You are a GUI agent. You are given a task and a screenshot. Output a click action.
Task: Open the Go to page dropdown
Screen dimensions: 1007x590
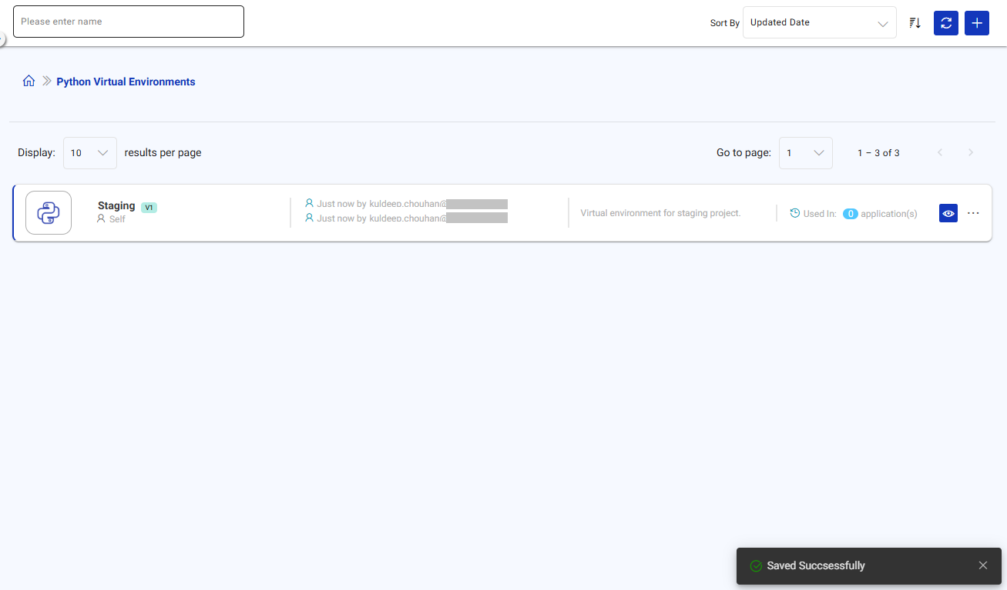pos(805,152)
